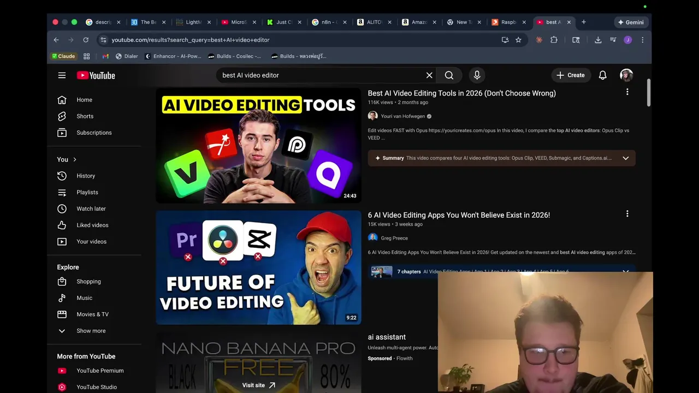This screenshot has width=699, height=393.
Task: Open the browser downloads icon
Action: point(598,40)
